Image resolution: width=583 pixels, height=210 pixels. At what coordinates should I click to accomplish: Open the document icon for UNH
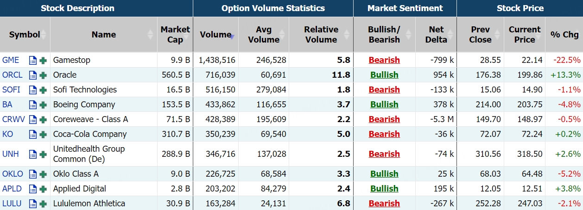coord(33,154)
